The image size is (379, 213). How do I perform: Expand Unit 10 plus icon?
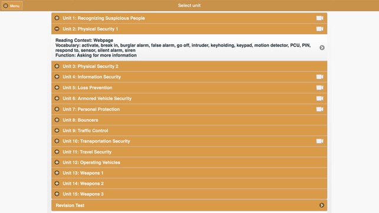click(57, 141)
